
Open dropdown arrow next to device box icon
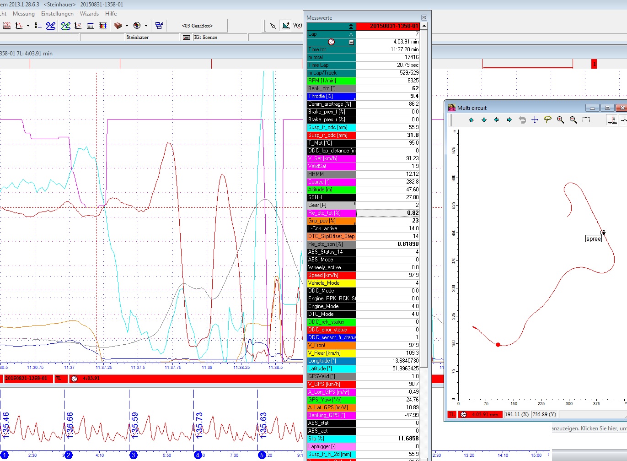[x=127, y=26]
